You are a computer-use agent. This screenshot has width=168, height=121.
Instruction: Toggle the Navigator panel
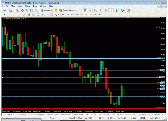click(27, 10)
